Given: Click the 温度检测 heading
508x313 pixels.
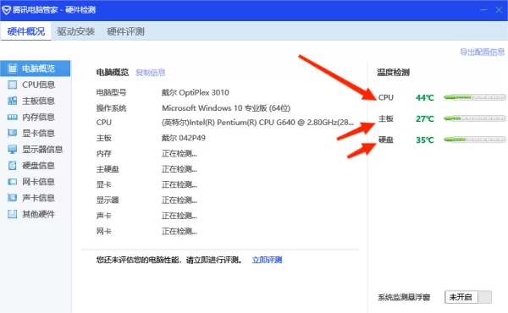Looking at the screenshot, I should 394,72.
